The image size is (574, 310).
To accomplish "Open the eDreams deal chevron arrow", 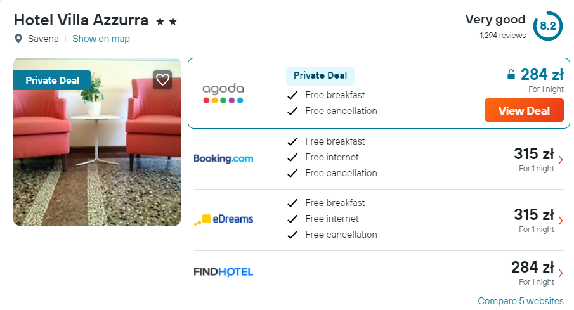I will pos(561,221).
